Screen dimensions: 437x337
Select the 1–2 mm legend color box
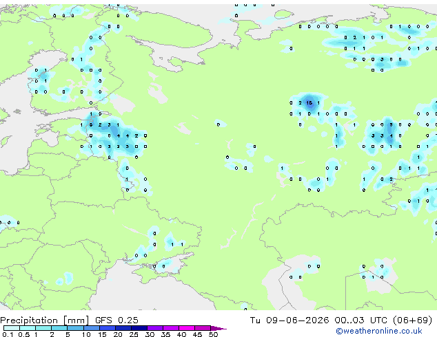[x=43, y=328]
